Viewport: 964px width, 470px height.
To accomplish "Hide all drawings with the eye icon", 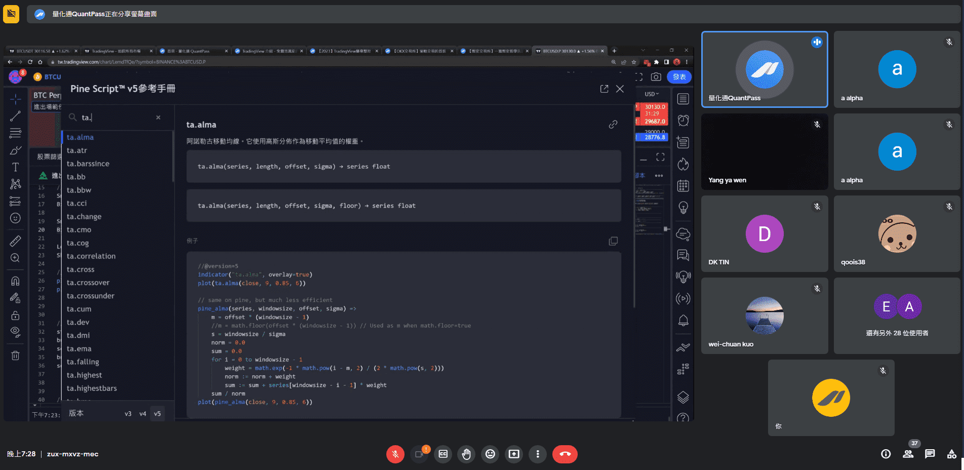I will [16, 332].
